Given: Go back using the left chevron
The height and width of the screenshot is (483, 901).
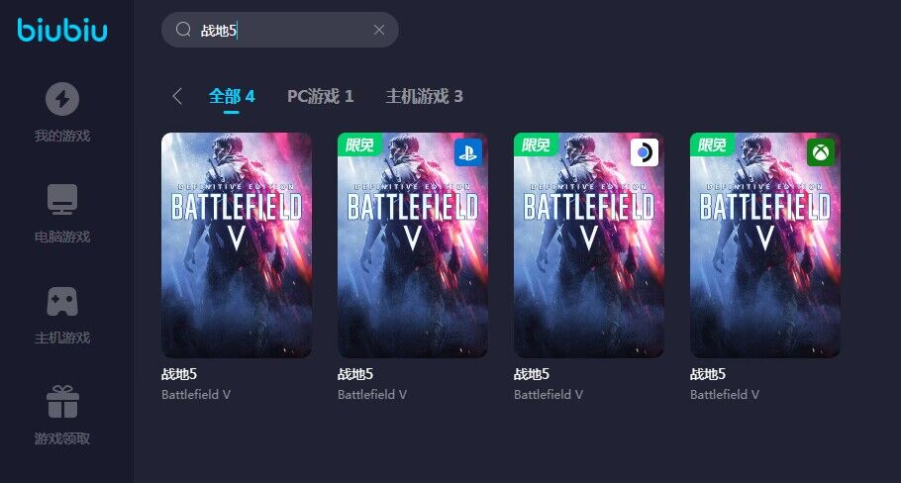Looking at the screenshot, I should pyautogui.click(x=177, y=96).
